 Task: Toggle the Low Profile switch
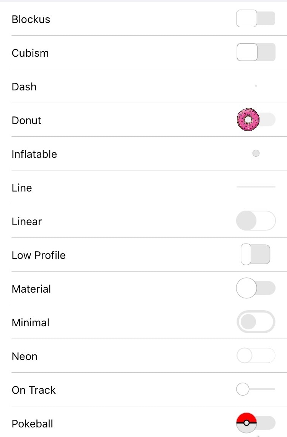[x=256, y=254]
